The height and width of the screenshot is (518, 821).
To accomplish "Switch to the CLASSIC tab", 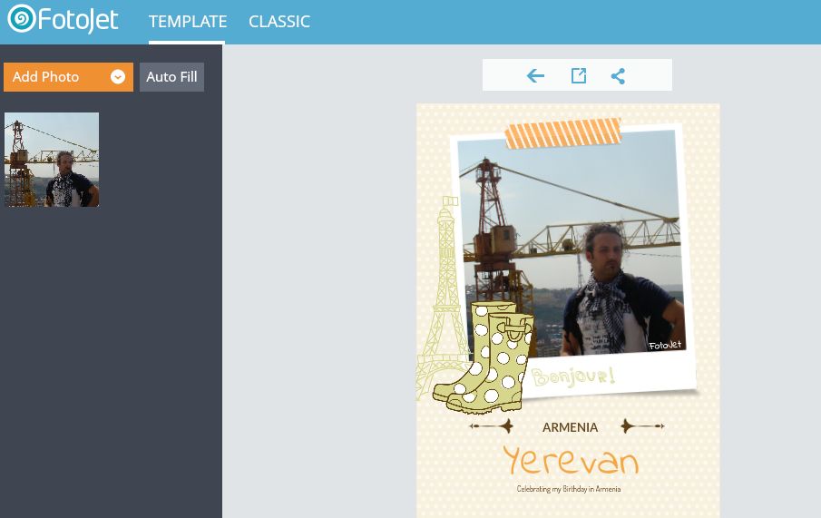I will click(279, 22).
